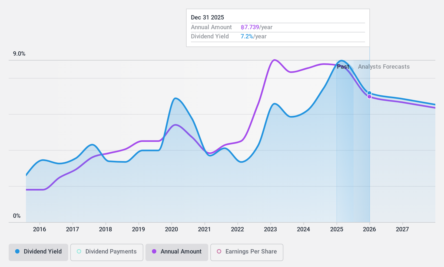Click the Dividend Yield tooltip row label
The width and height of the screenshot is (444, 267).
pyautogui.click(x=210, y=36)
